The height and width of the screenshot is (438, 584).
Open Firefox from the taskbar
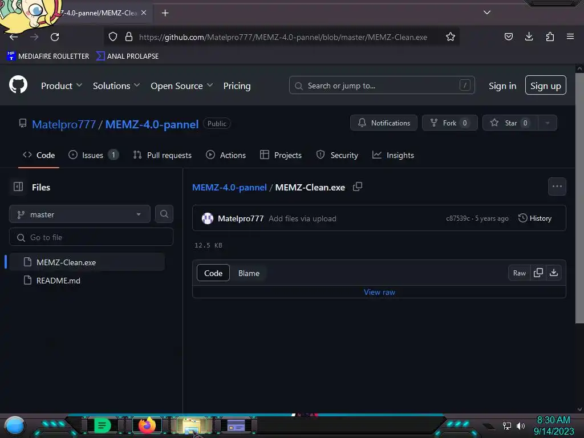tap(147, 425)
